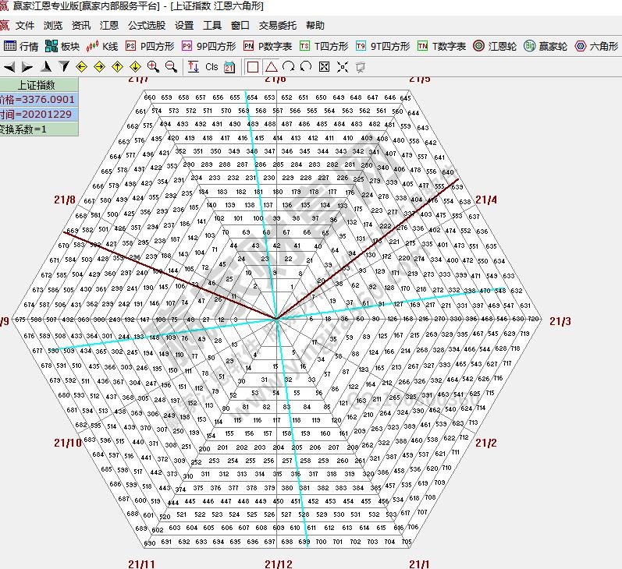
Task: Open the 设置 menu
Action: click(184, 26)
